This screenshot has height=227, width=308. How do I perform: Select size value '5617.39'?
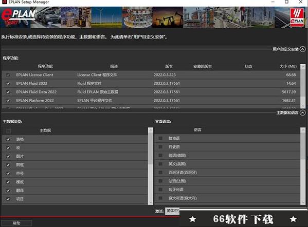(x=289, y=92)
